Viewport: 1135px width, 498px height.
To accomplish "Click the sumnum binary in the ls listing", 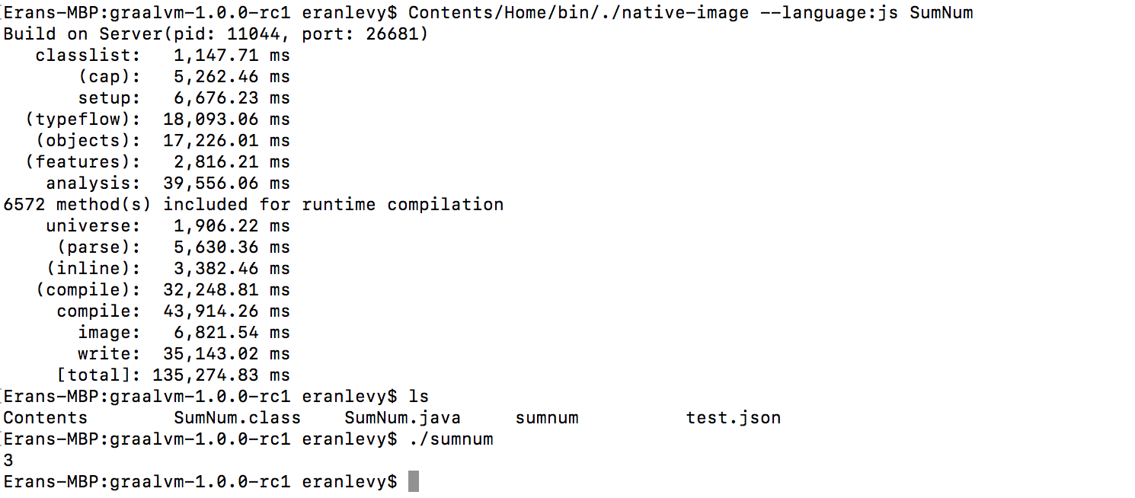I will click(546, 417).
